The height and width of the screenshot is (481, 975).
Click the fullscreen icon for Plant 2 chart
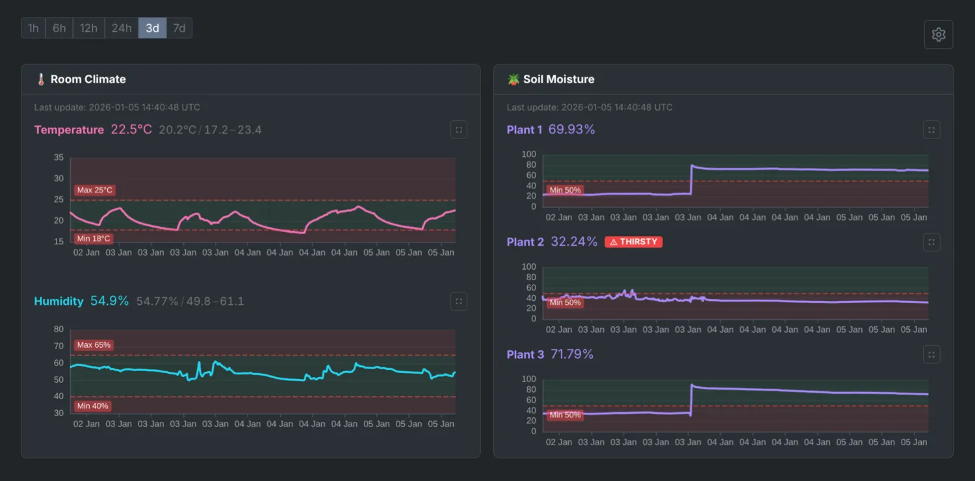click(x=931, y=242)
